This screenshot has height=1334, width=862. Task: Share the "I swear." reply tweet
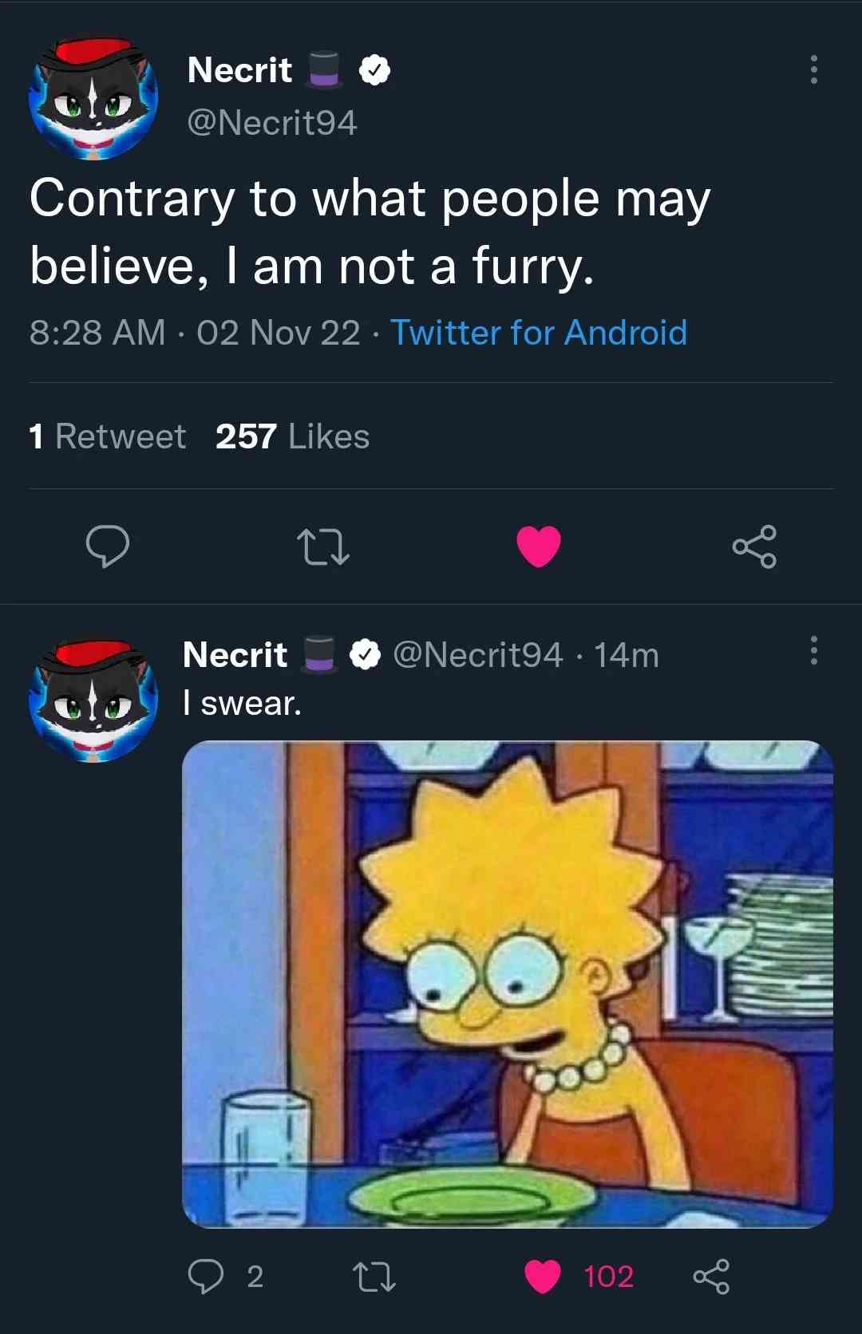pyautogui.click(x=711, y=1276)
